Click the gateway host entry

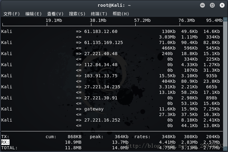pyautogui.click(x=94, y=109)
